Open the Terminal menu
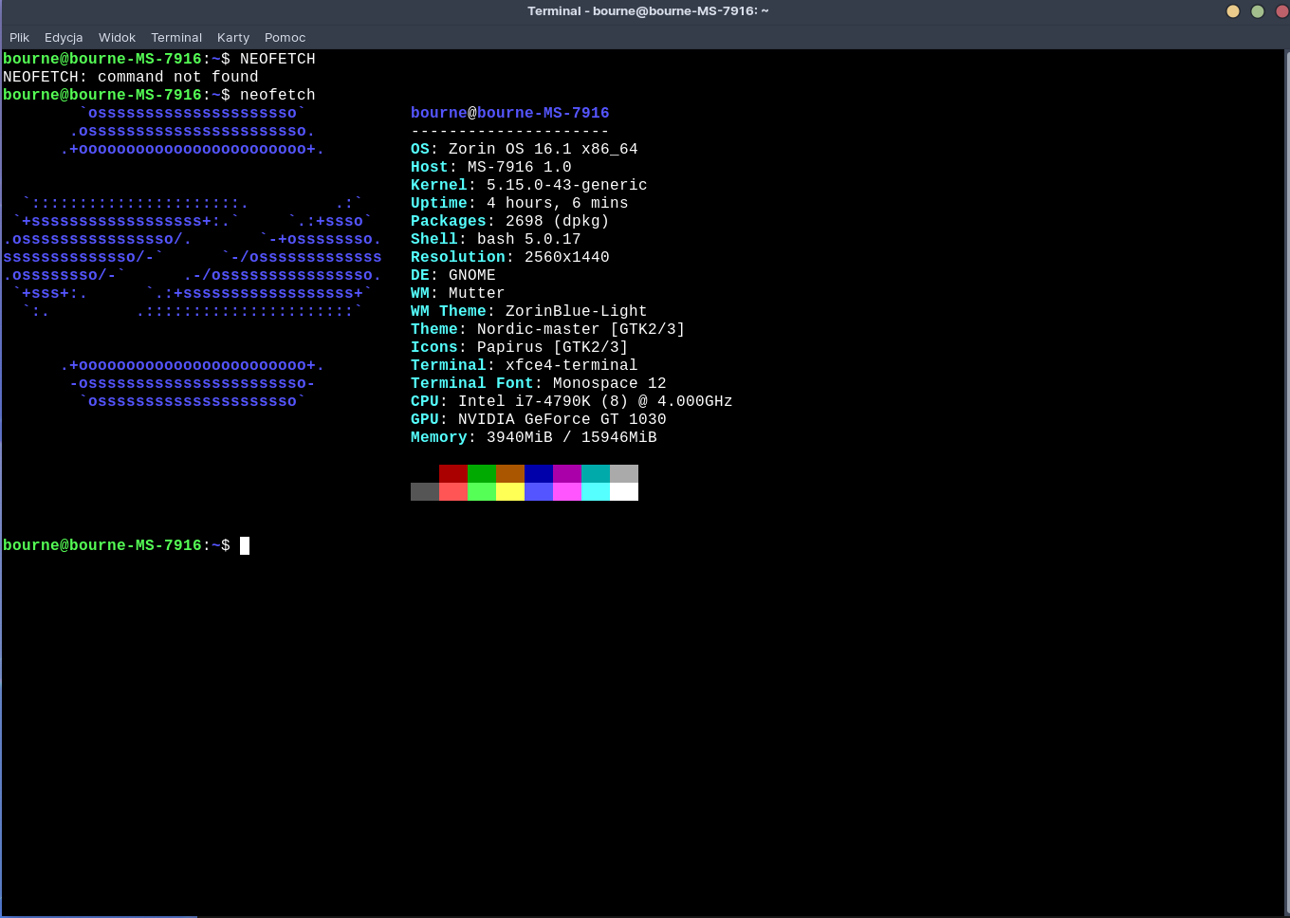Screen dimensions: 1290x918 click(176, 37)
